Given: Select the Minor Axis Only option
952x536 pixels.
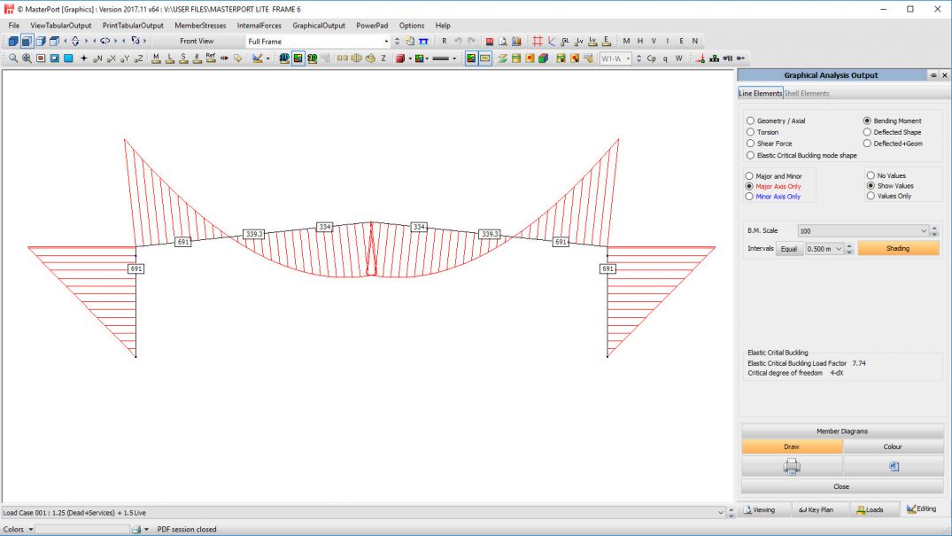Looking at the screenshot, I should pyautogui.click(x=751, y=197).
